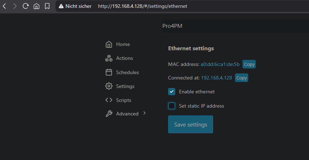The height and width of the screenshot is (160, 309).
Task: Open the Nicht sicher security info
Action: [x=75, y=6]
